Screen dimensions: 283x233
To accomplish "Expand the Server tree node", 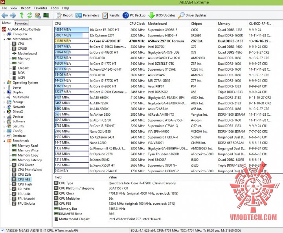I will point(4,87).
